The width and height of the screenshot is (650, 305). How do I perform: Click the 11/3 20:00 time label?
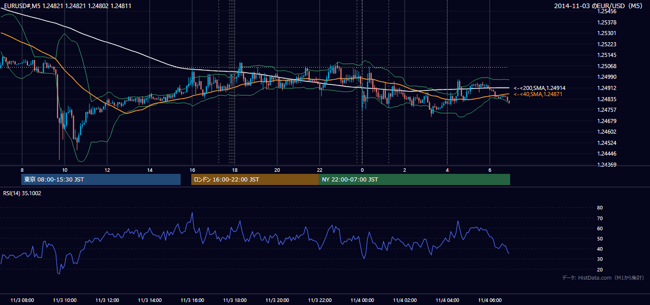pyautogui.click(x=277, y=300)
